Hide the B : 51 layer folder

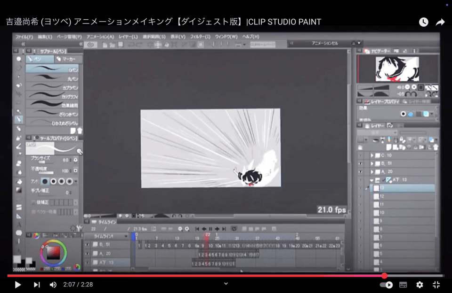(360, 163)
